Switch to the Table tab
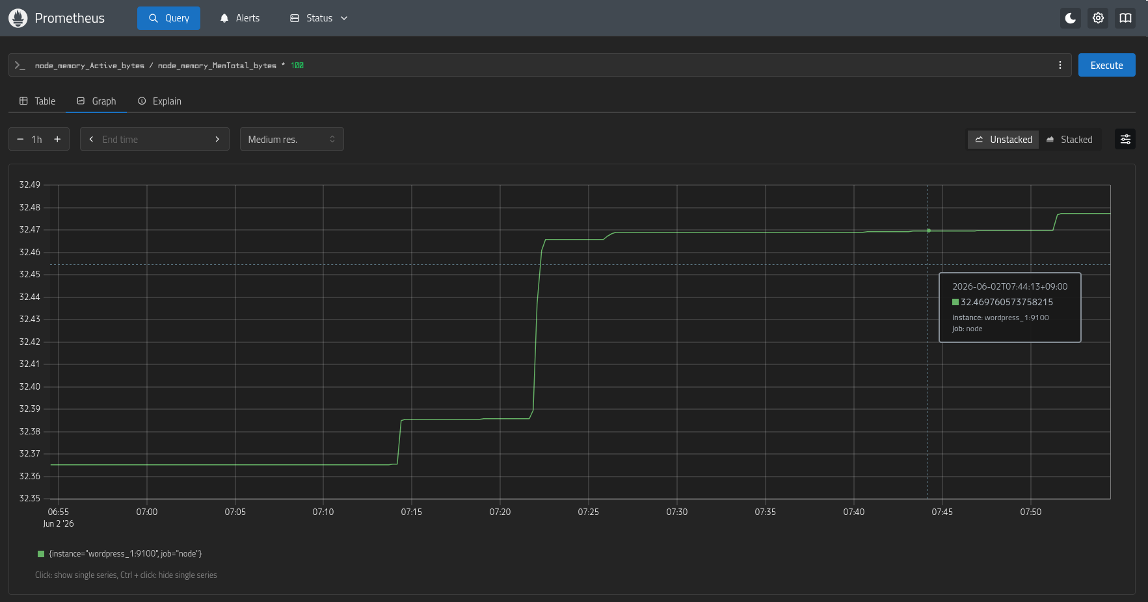The height and width of the screenshot is (602, 1148). point(38,101)
